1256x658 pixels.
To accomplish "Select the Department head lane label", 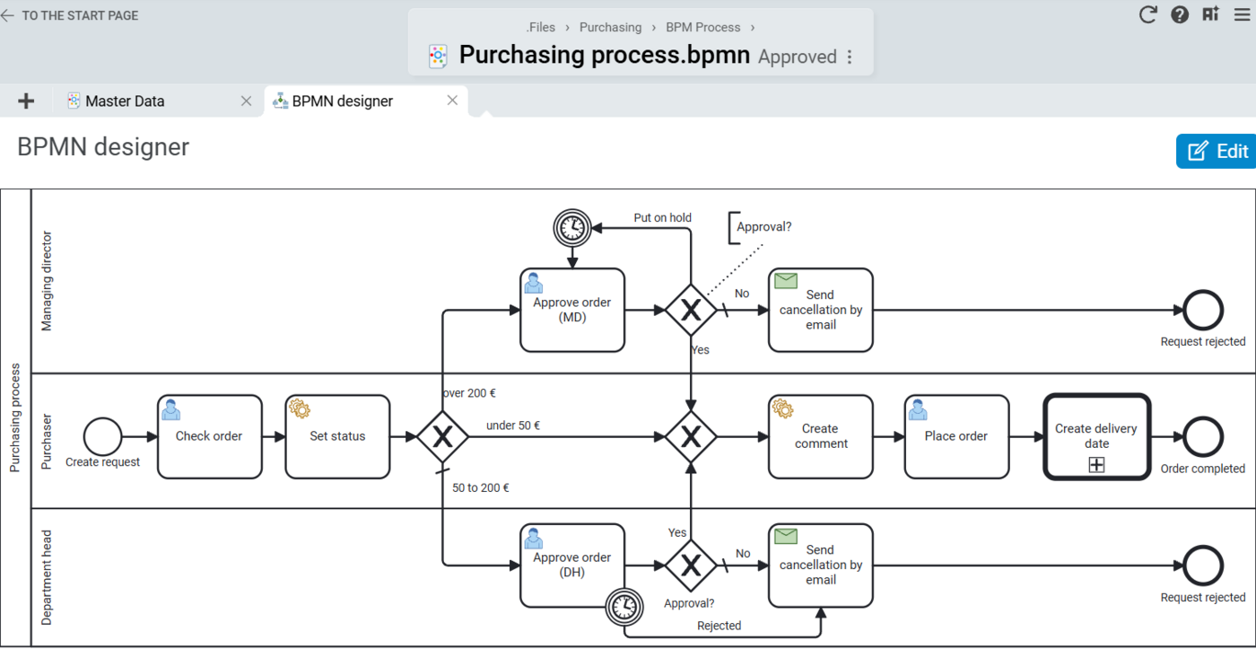I will (48, 577).
